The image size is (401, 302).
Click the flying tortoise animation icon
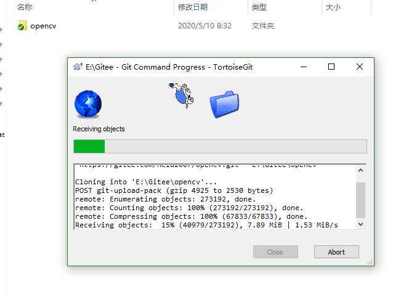click(x=181, y=95)
